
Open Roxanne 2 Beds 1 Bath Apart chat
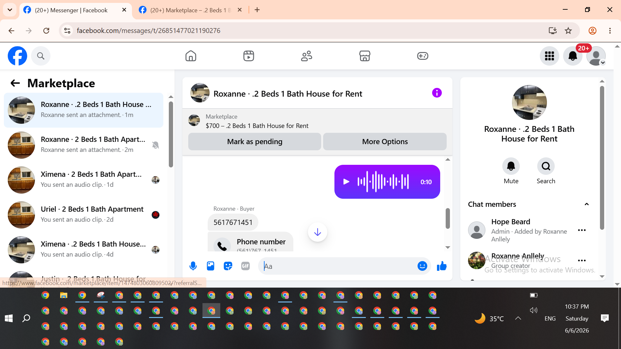pos(83,145)
